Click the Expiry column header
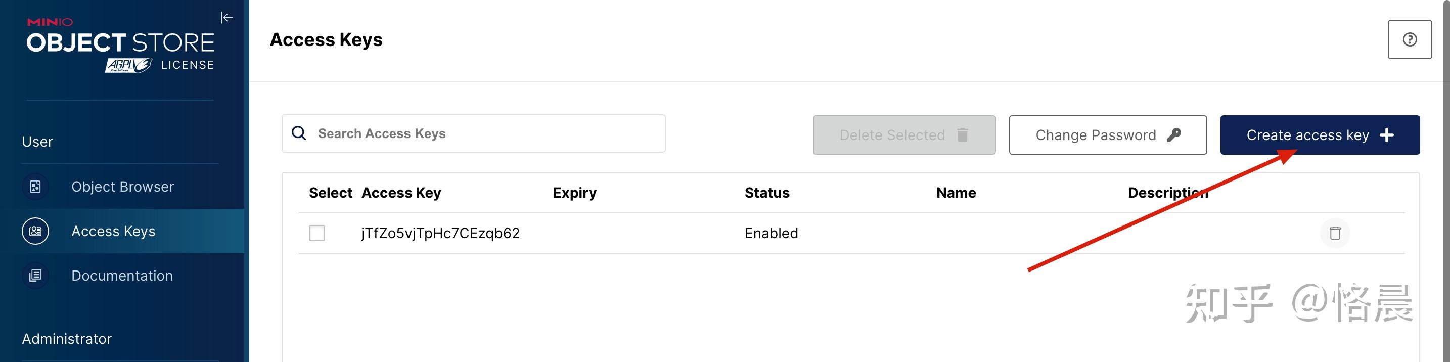 [574, 193]
